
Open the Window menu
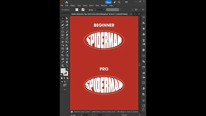click(x=104, y=5)
